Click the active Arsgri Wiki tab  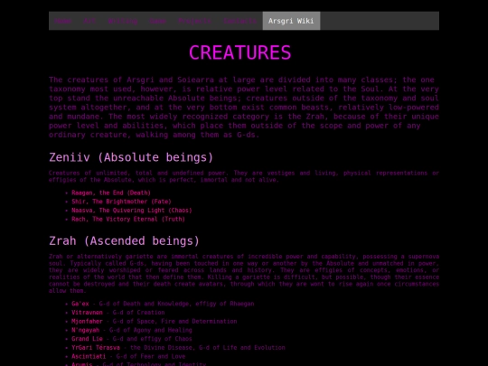[291, 21]
